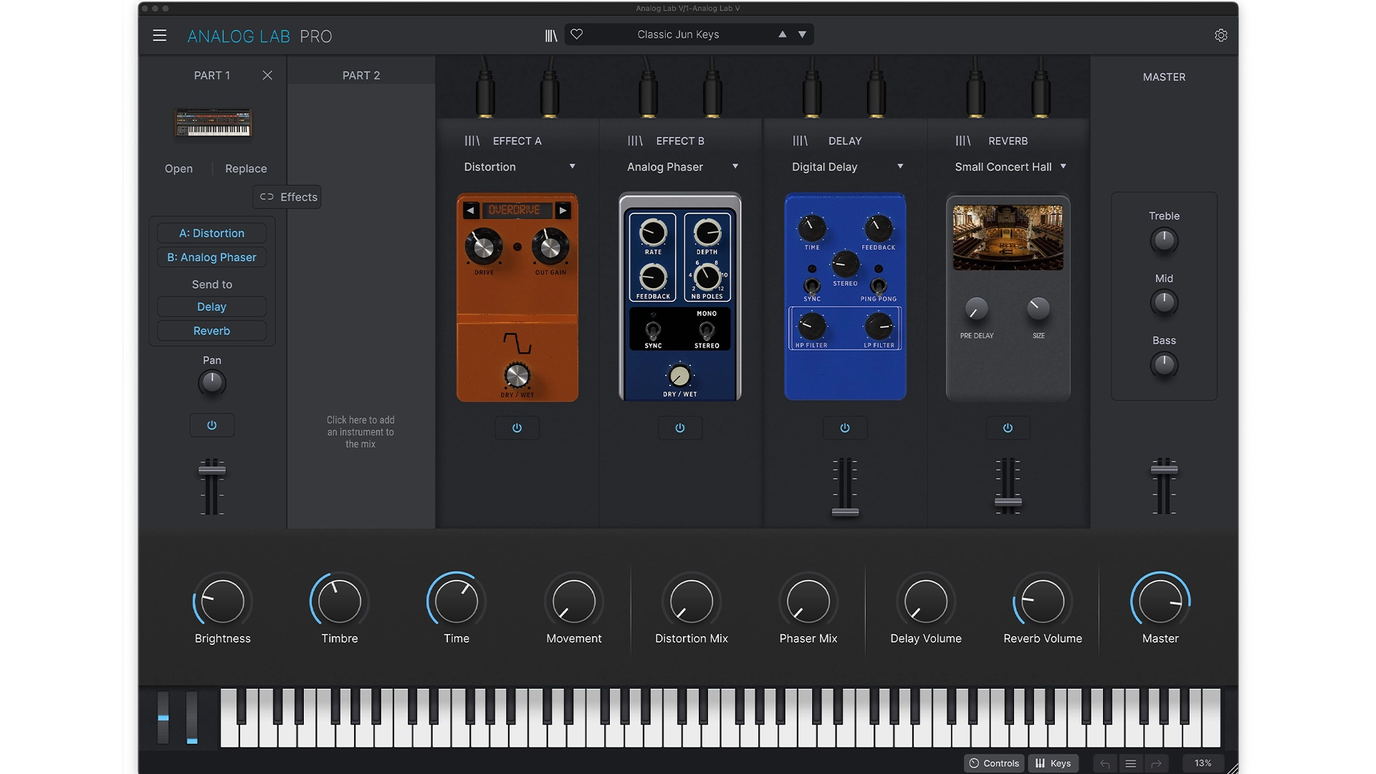Switch to the Part 2 tab
The image size is (1376, 774).
pos(361,75)
